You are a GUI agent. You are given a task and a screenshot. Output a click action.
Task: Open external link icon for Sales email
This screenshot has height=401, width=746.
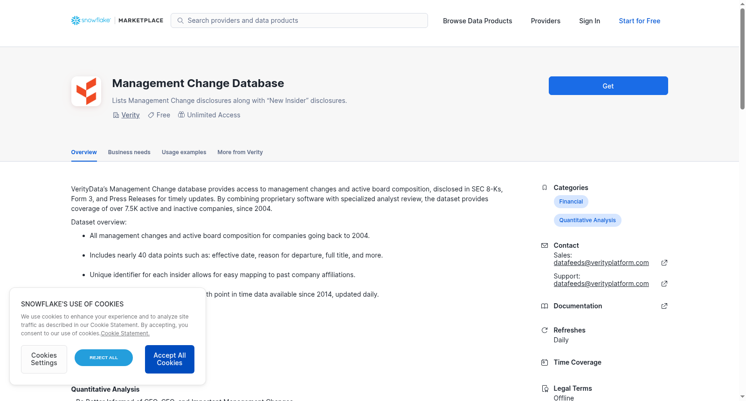664,263
